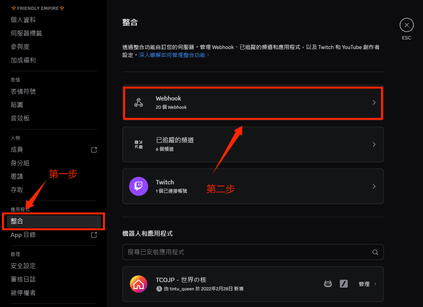Open 身分組 in the sidebar
Screen dimensions: 423x307
(20, 163)
